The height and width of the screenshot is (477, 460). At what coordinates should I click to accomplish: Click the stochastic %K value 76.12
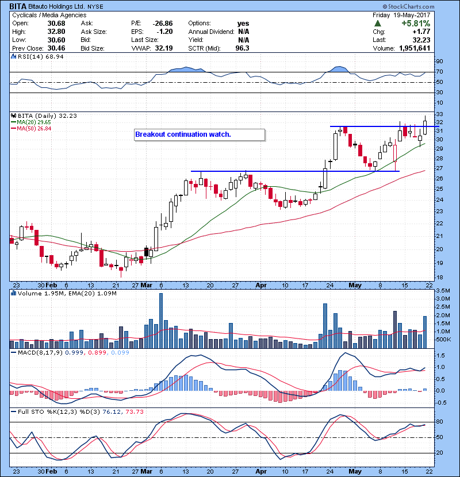[x=111, y=412]
